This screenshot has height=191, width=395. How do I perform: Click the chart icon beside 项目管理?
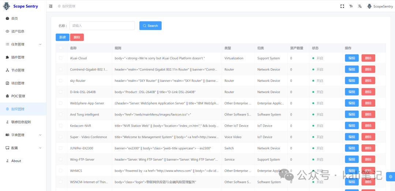[x=7, y=83]
